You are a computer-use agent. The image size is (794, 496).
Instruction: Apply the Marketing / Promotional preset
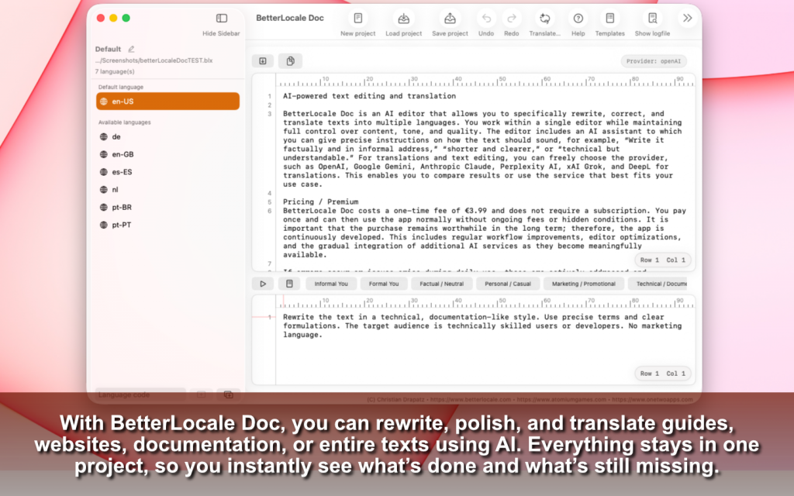point(582,284)
